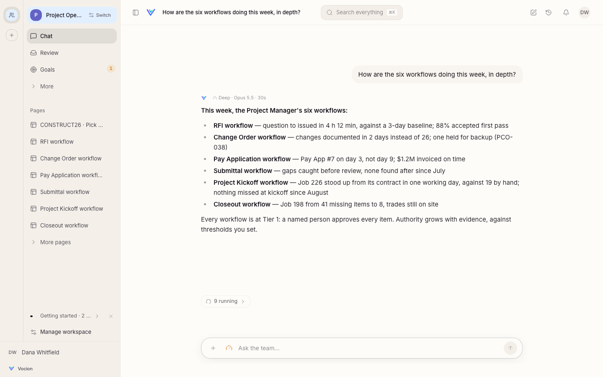603x377 pixels.
Task: Open Pay Application workflow page
Action: [72, 175]
